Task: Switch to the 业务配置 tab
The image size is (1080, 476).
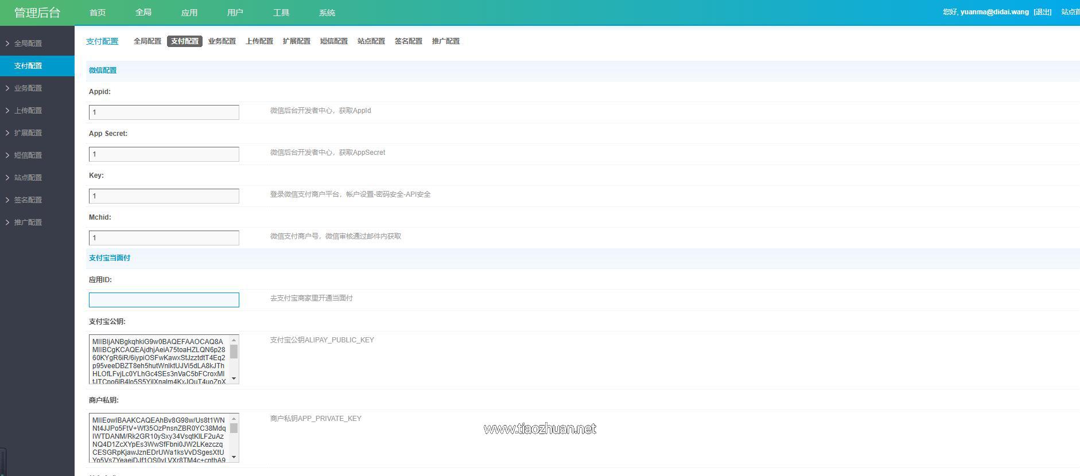Action: [222, 41]
